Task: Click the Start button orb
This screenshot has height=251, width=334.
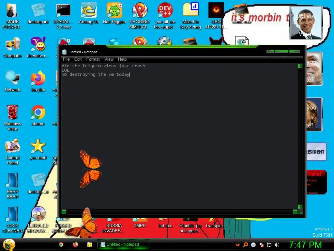Action: click(x=9, y=244)
